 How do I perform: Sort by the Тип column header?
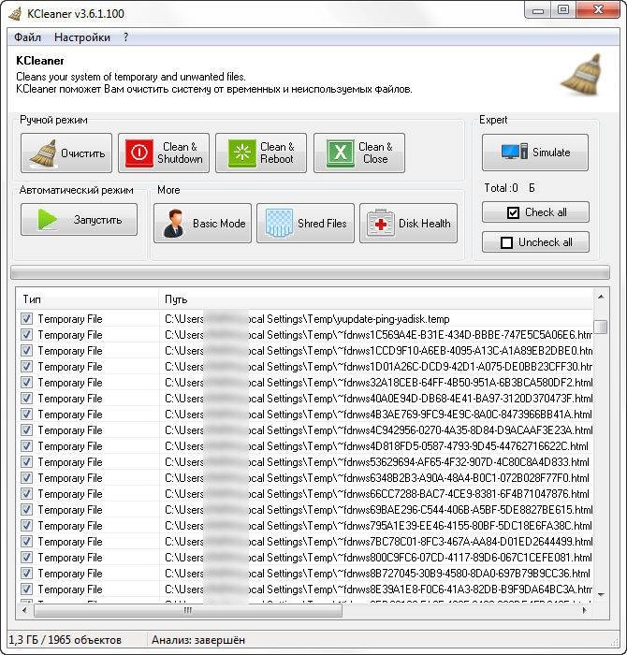tap(87, 299)
